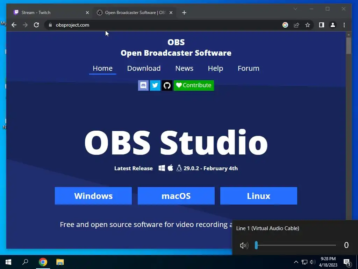Open the GitHub icon link

pyautogui.click(x=167, y=85)
